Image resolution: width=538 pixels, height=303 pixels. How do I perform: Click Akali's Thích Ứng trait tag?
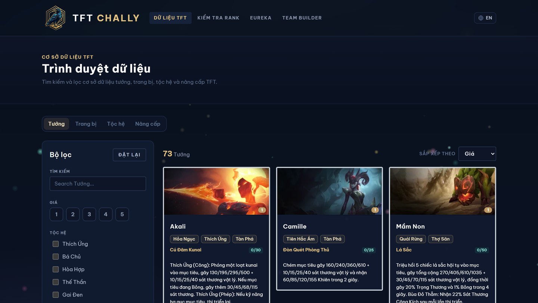pos(215,239)
